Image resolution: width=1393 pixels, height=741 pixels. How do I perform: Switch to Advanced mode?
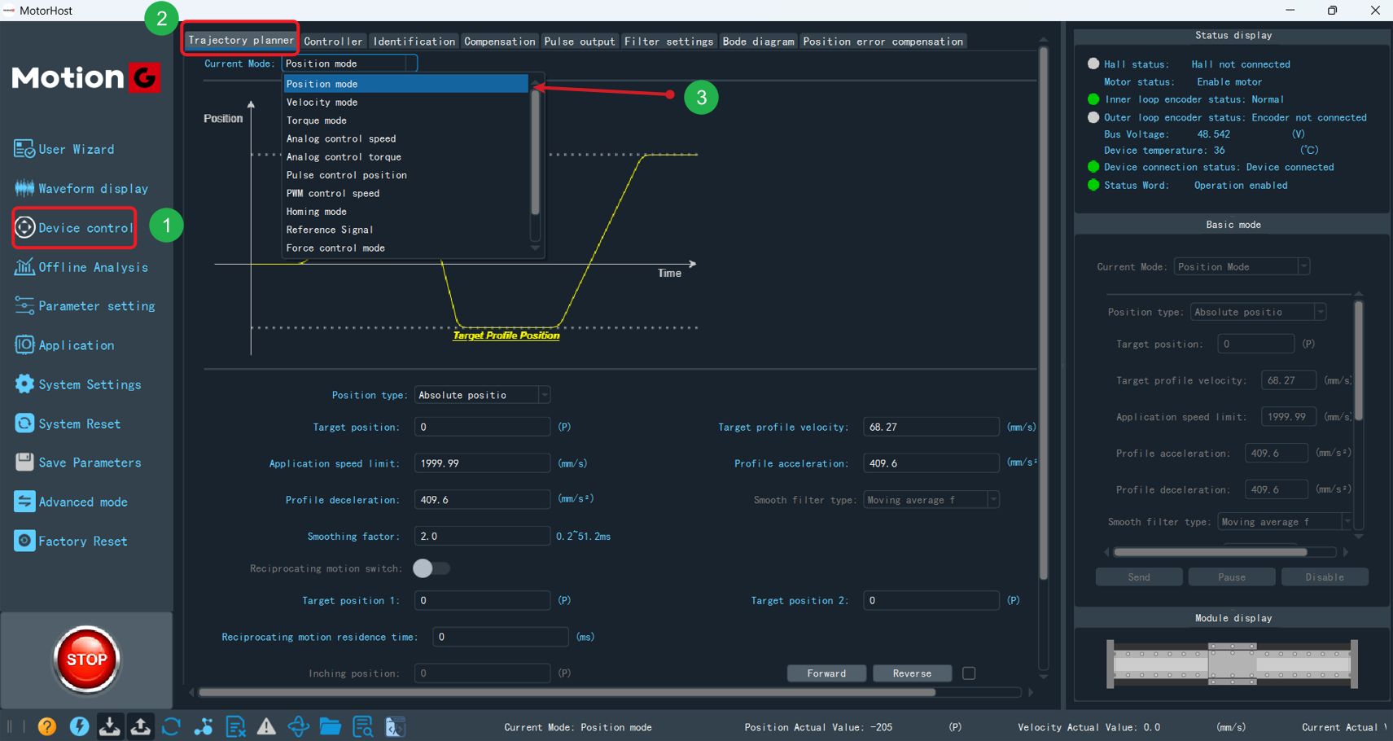(71, 502)
